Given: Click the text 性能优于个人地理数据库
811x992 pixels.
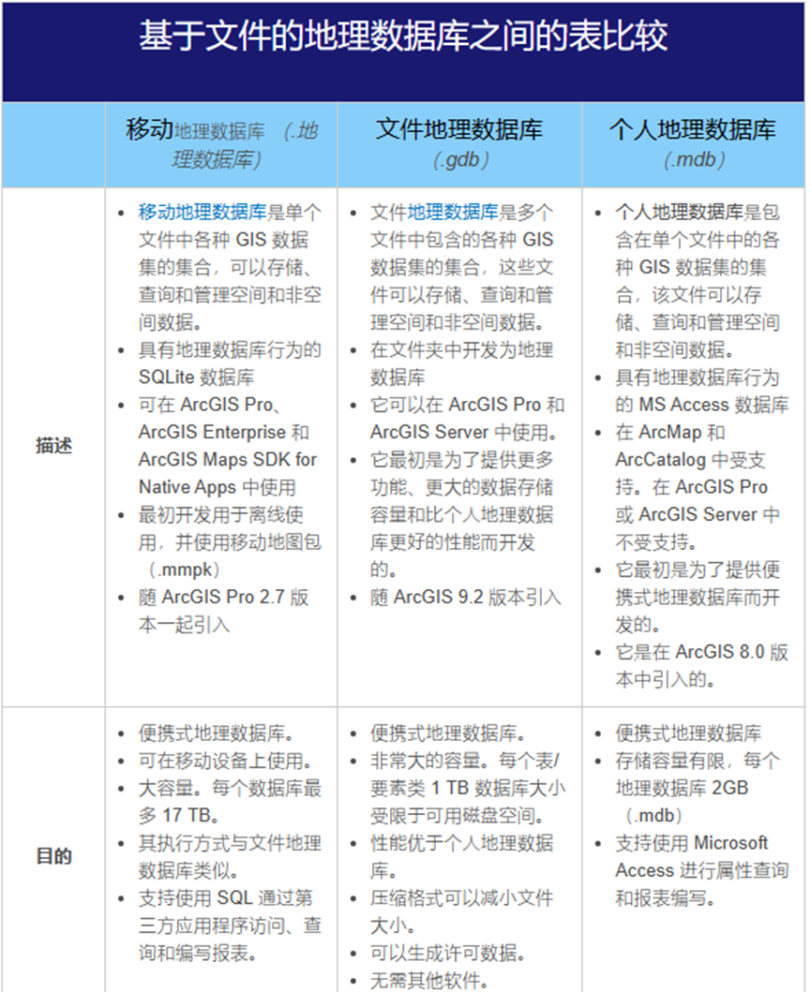Looking at the screenshot, I should click(x=462, y=856).
